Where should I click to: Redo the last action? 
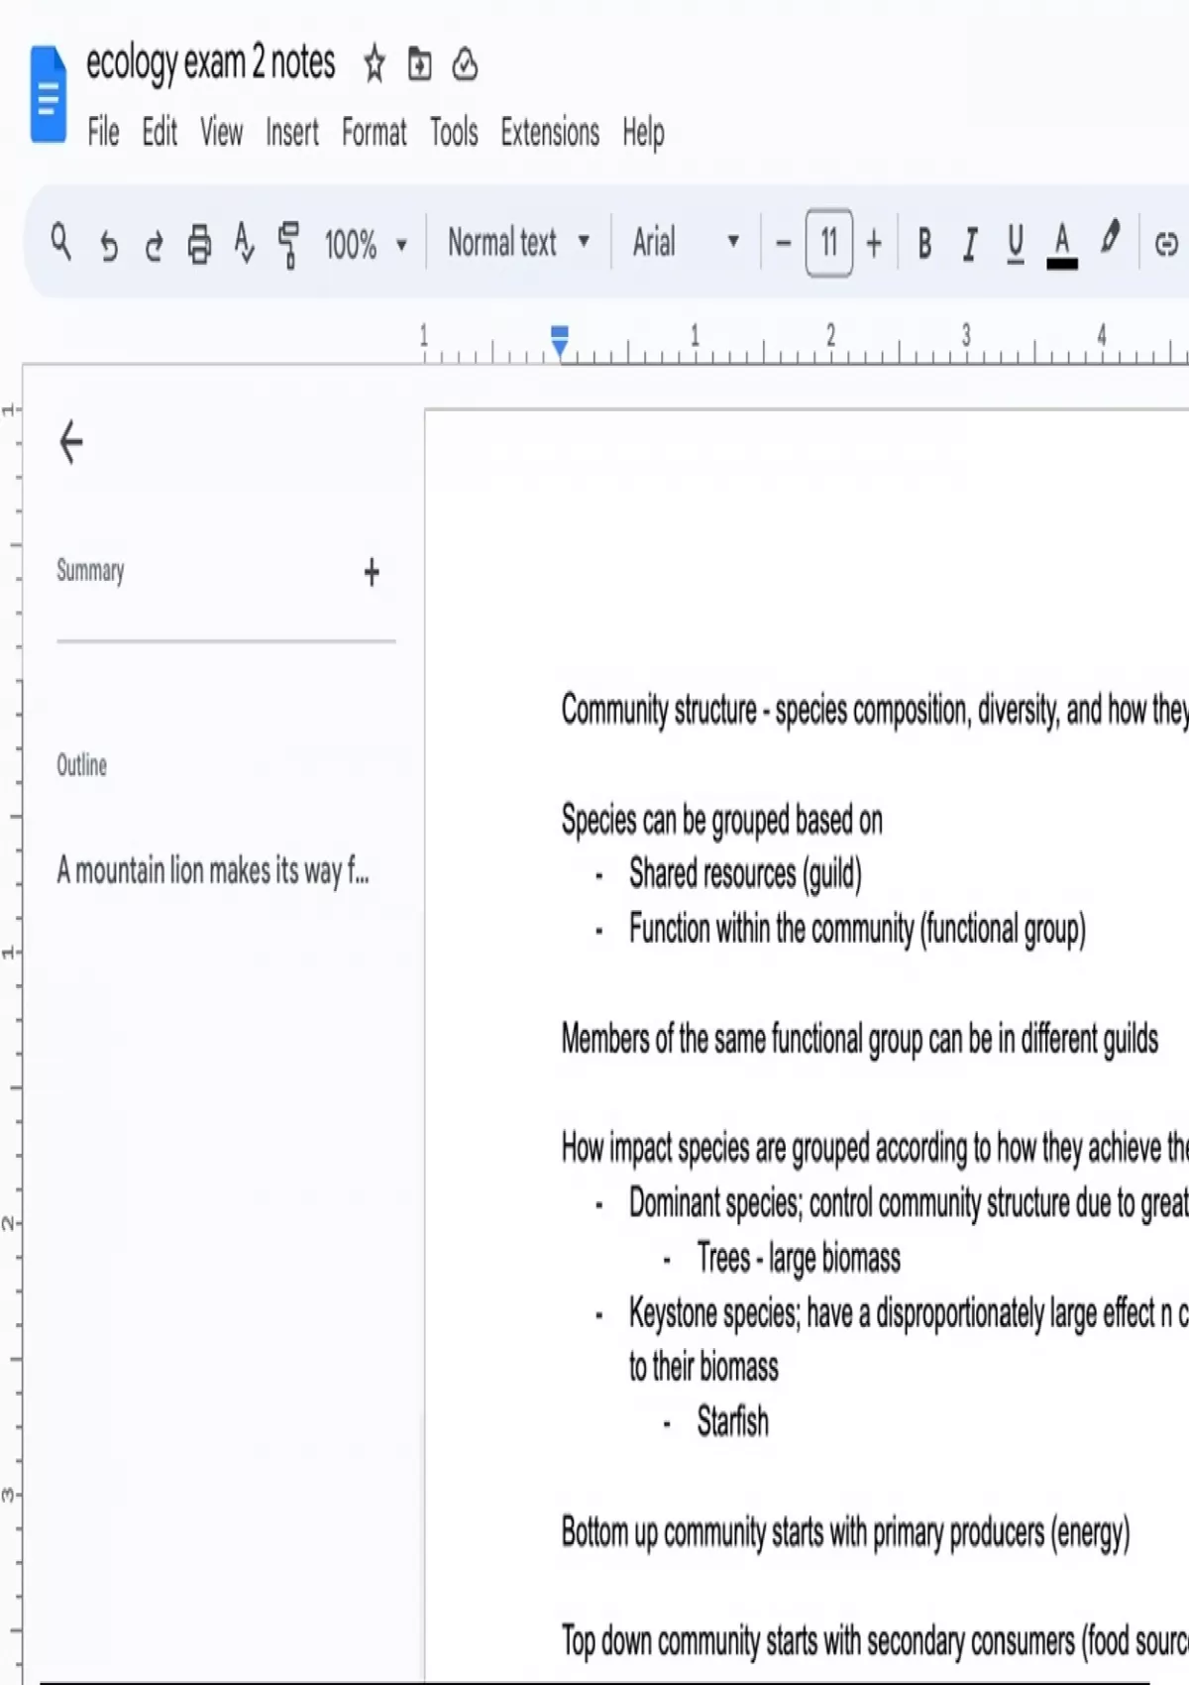154,244
